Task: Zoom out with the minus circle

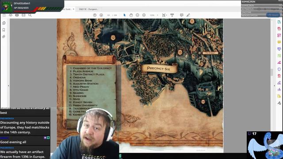Action: tap(138, 15)
